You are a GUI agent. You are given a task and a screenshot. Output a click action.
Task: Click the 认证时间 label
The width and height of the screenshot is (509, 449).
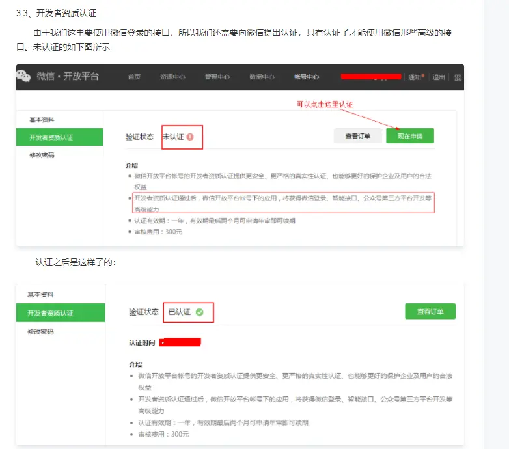click(142, 342)
